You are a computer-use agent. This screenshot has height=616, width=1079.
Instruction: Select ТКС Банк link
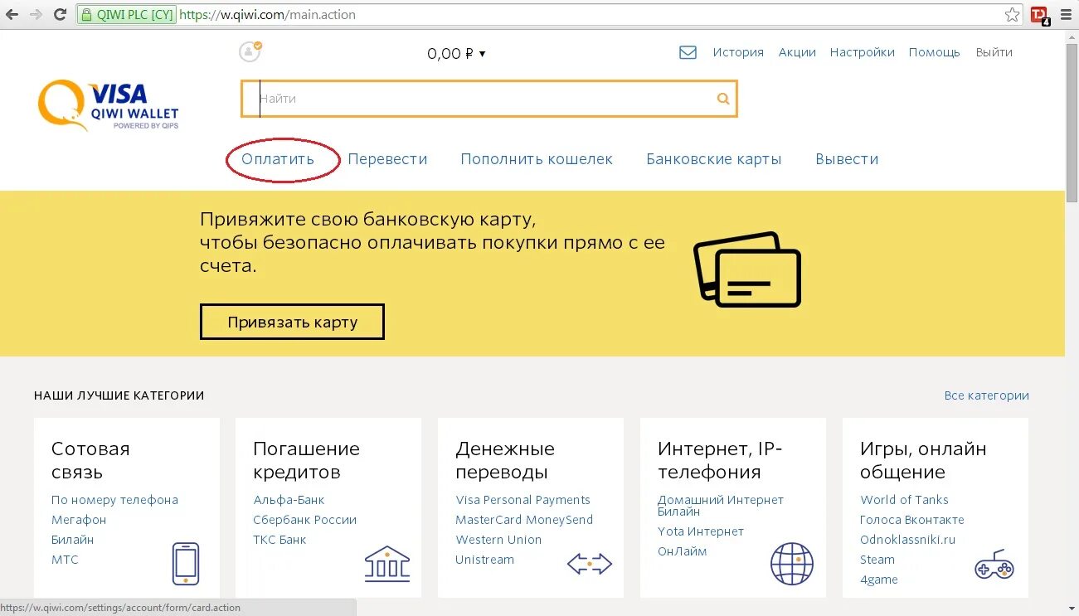(279, 540)
